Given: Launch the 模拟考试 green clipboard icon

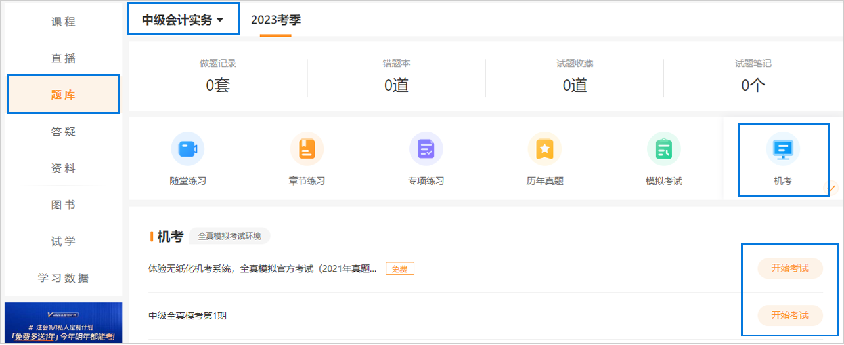Looking at the screenshot, I should coord(663,149).
